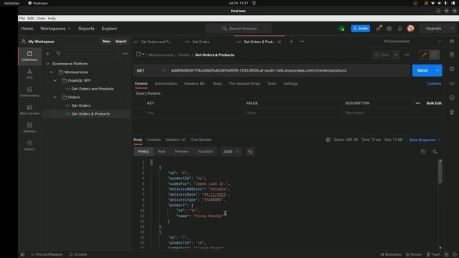Image resolution: width=459 pixels, height=258 pixels.
Task: Open the Upgrade dropdown arrow
Action: (453, 29)
